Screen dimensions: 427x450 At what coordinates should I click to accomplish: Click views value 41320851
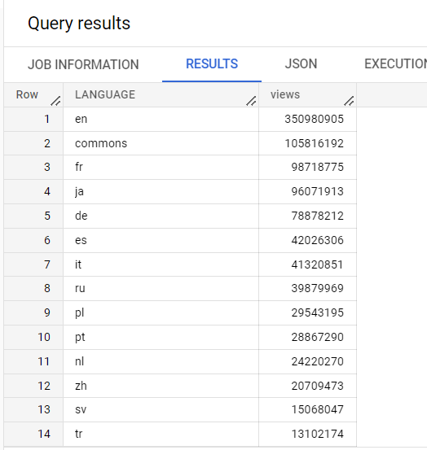tap(318, 264)
